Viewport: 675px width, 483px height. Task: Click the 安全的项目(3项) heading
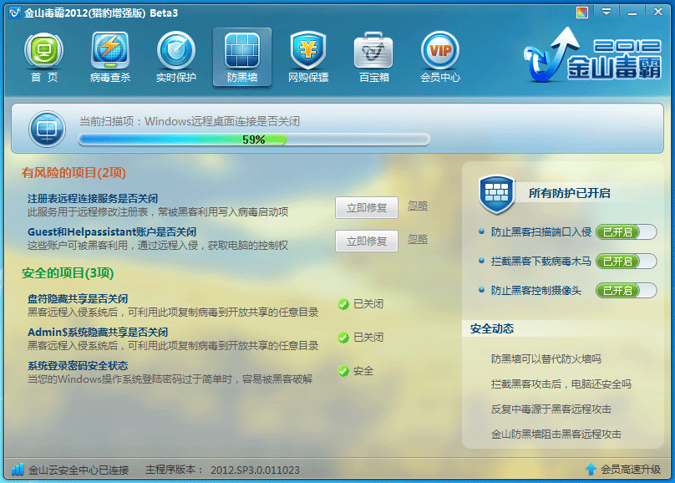click(x=68, y=273)
